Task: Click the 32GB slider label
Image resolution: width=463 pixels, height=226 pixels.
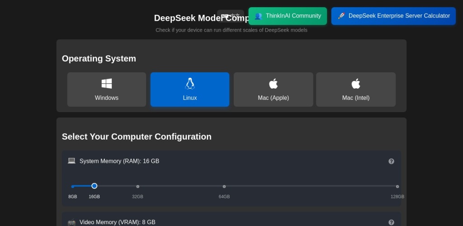Action: coord(137,197)
